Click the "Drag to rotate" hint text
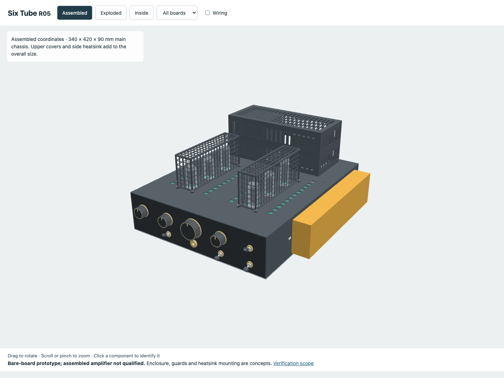Image resolution: width=504 pixels, height=378 pixels. 84,356
